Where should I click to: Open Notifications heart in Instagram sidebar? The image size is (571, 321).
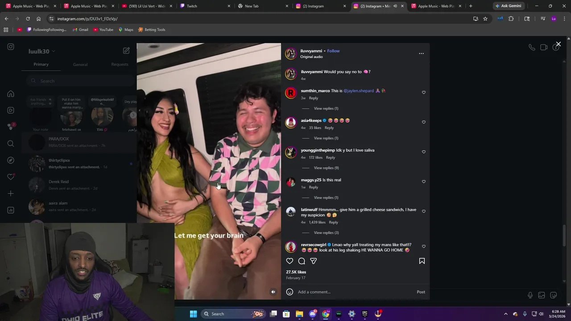tap(11, 177)
